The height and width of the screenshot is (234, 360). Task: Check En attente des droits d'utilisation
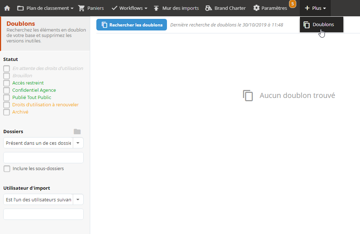[x=7, y=69]
